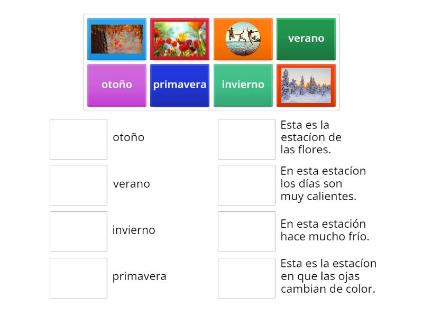Click the box for the estación de las flores clue
The width and height of the screenshot is (423, 317).
pos(246,138)
